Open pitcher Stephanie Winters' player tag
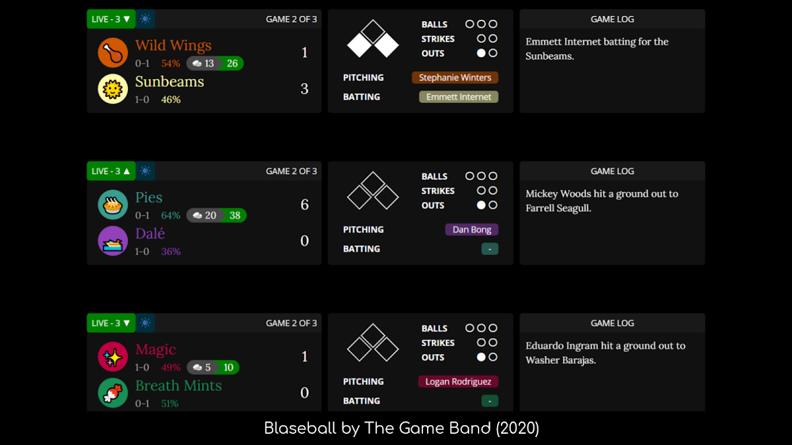Image resolution: width=792 pixels, height=445 pixels. (455, 77)
